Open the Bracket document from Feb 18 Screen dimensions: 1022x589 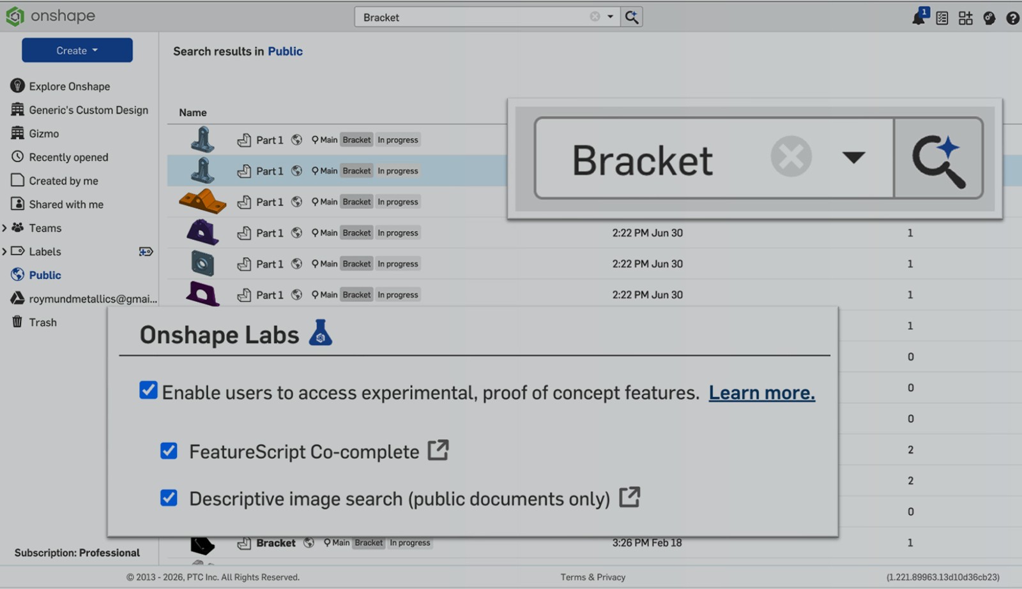pos(276,543)
